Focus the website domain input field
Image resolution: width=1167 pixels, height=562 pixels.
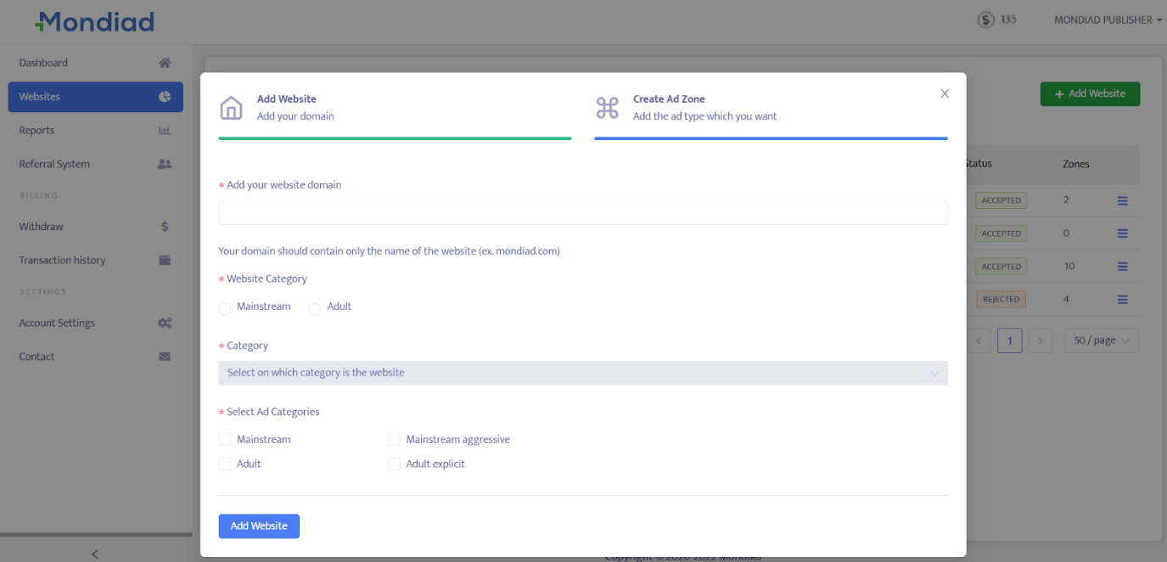point(582,212)
